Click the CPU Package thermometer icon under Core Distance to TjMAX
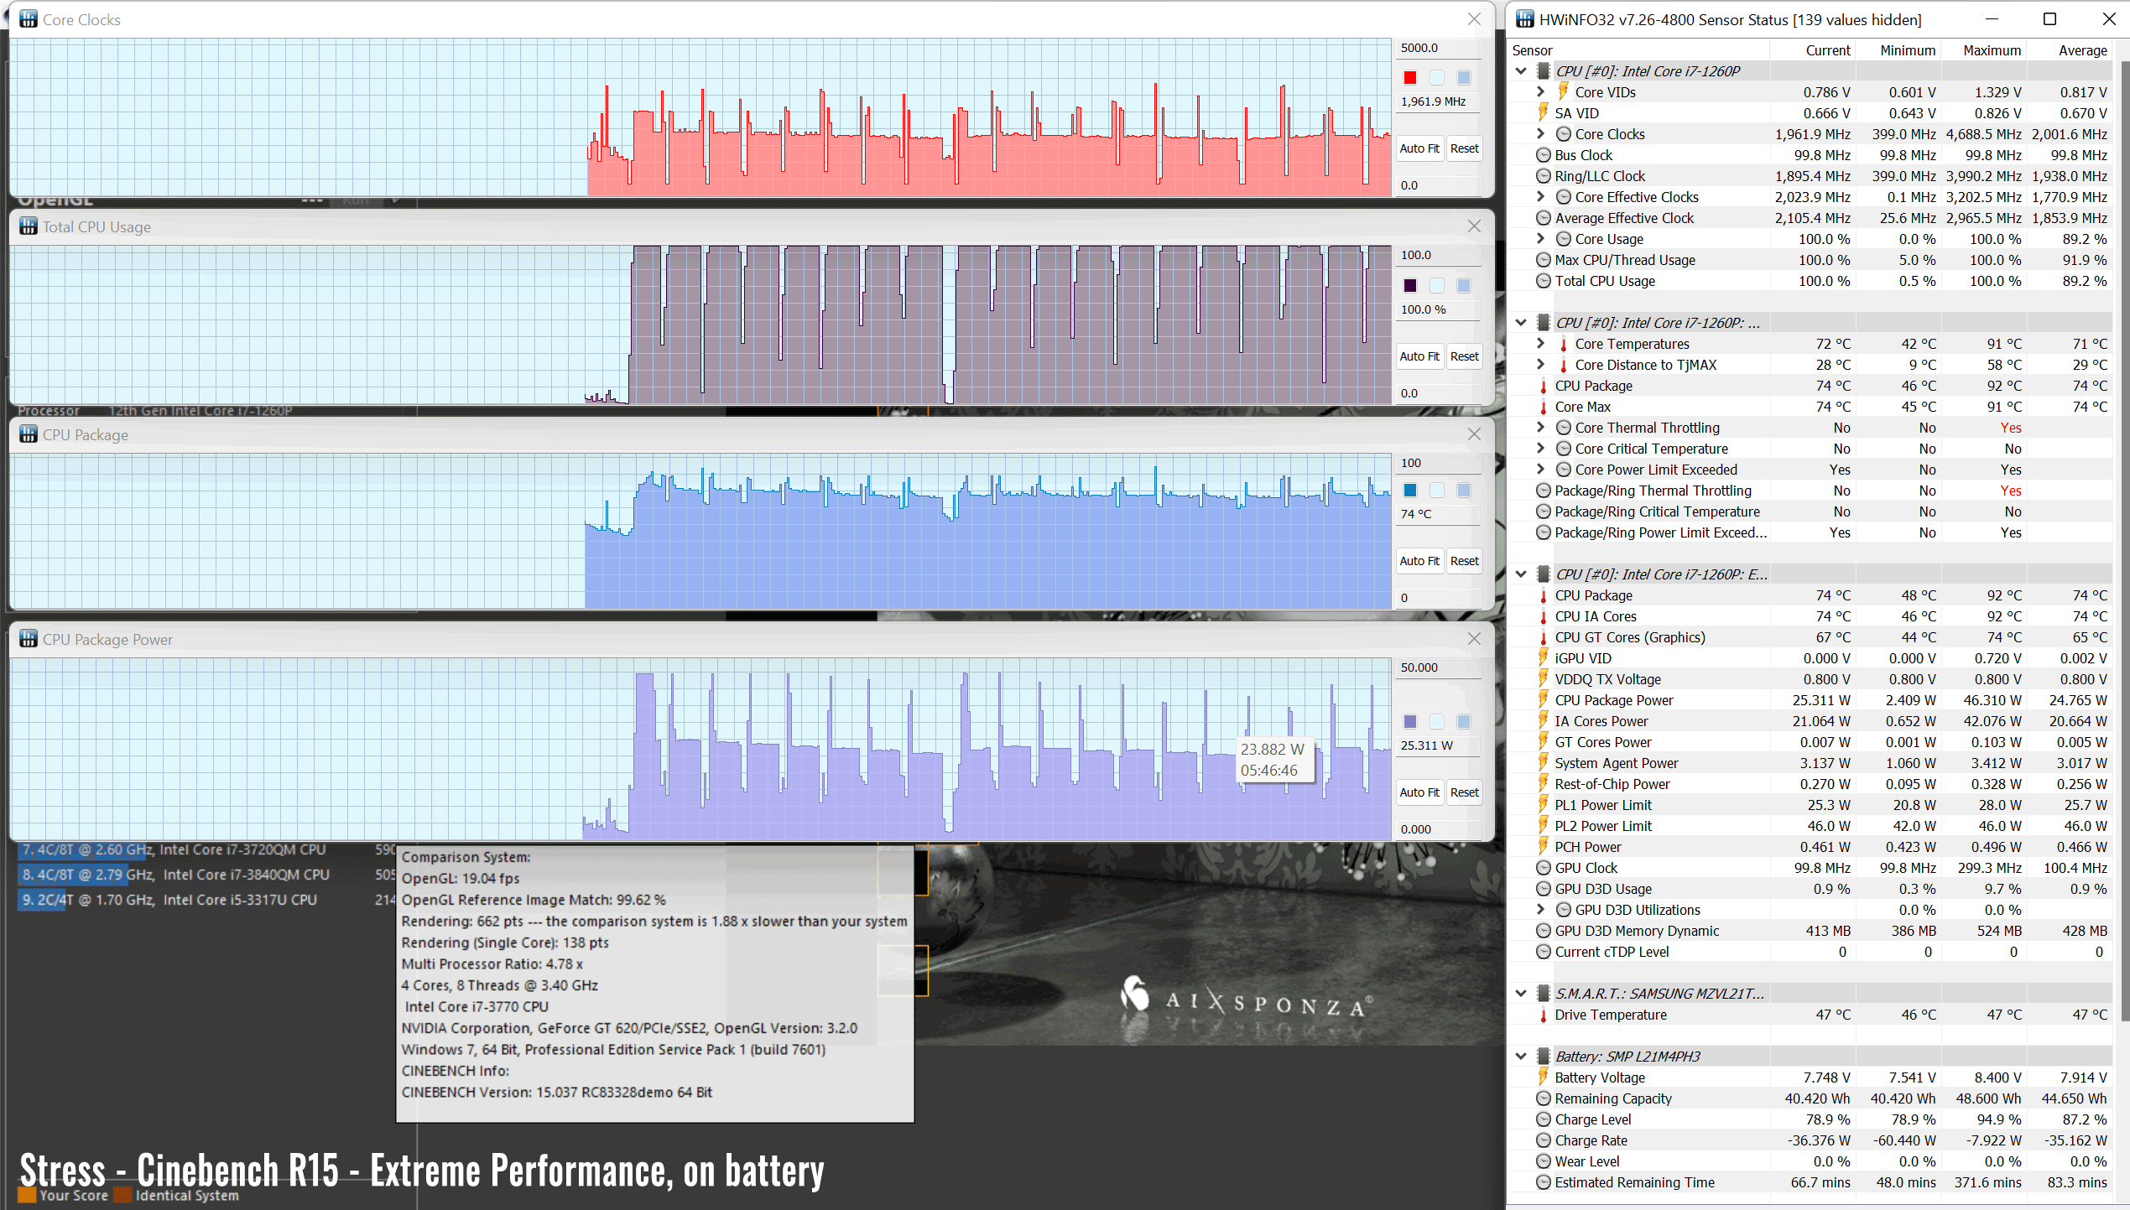The height and width of the screenshot is (1210, 2130). point(1543,386)
